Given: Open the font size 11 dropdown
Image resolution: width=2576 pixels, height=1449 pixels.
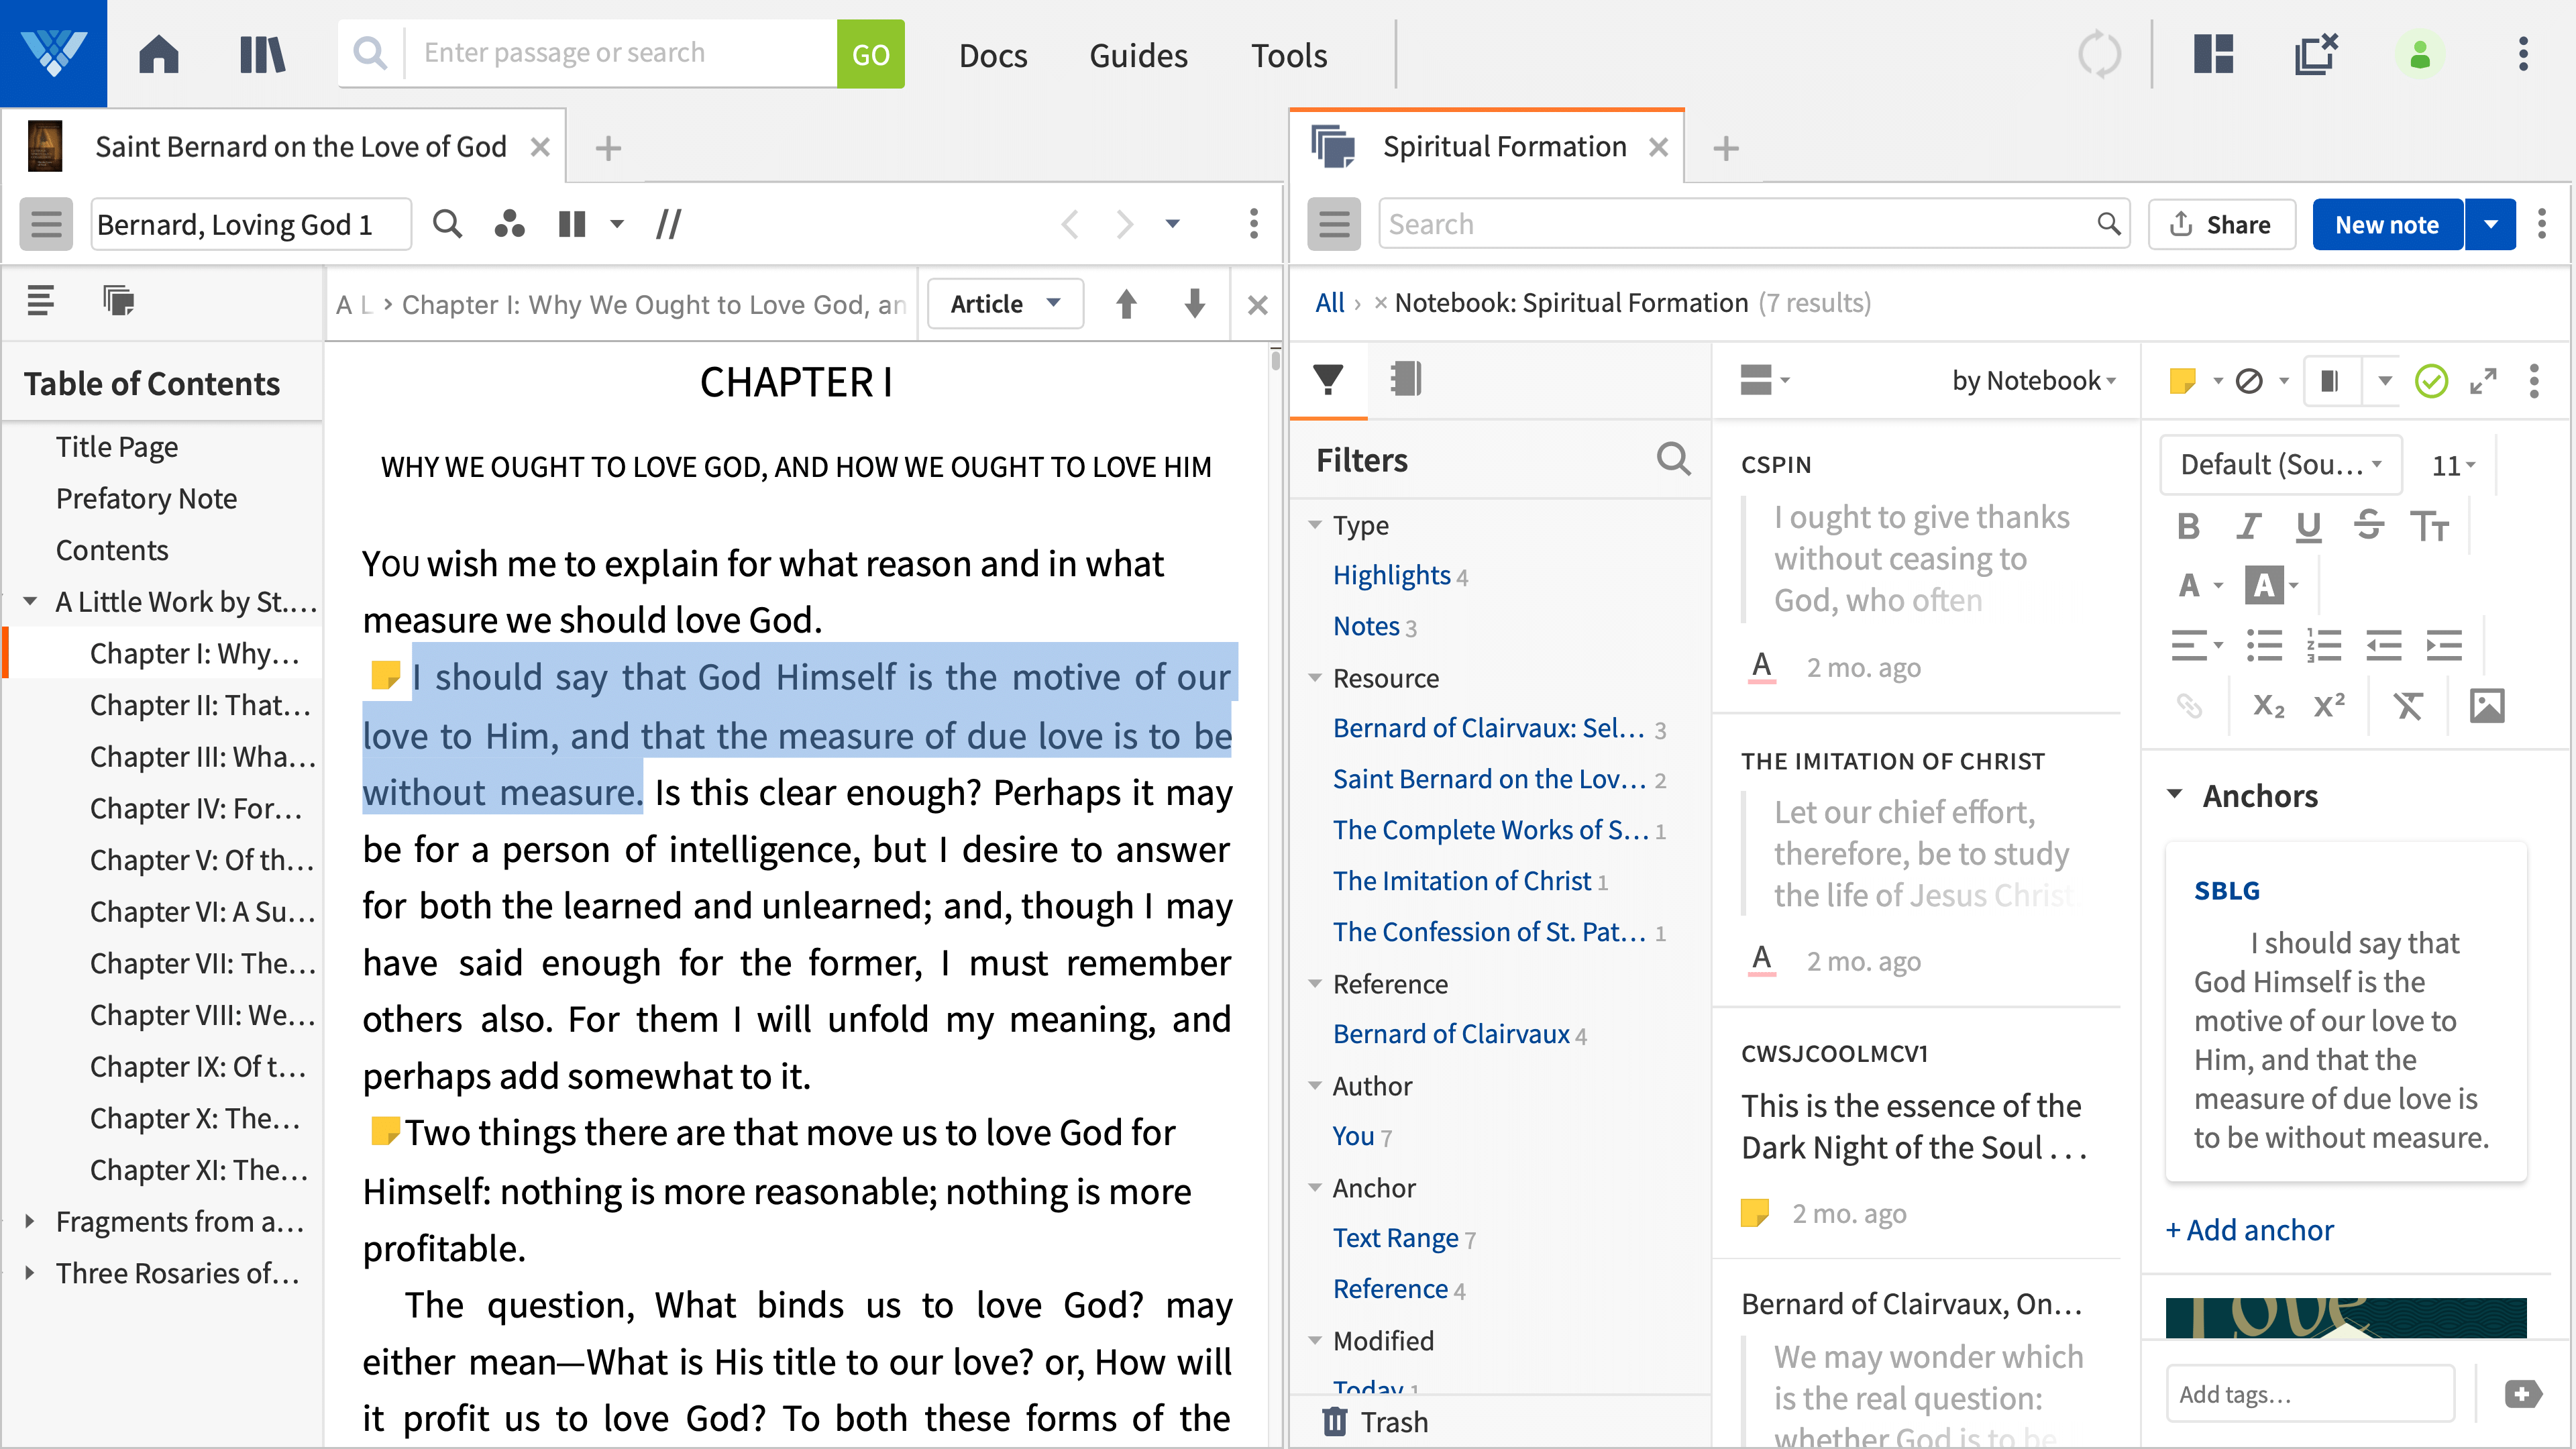Looking at the screenshot, I should [2453, 465].
